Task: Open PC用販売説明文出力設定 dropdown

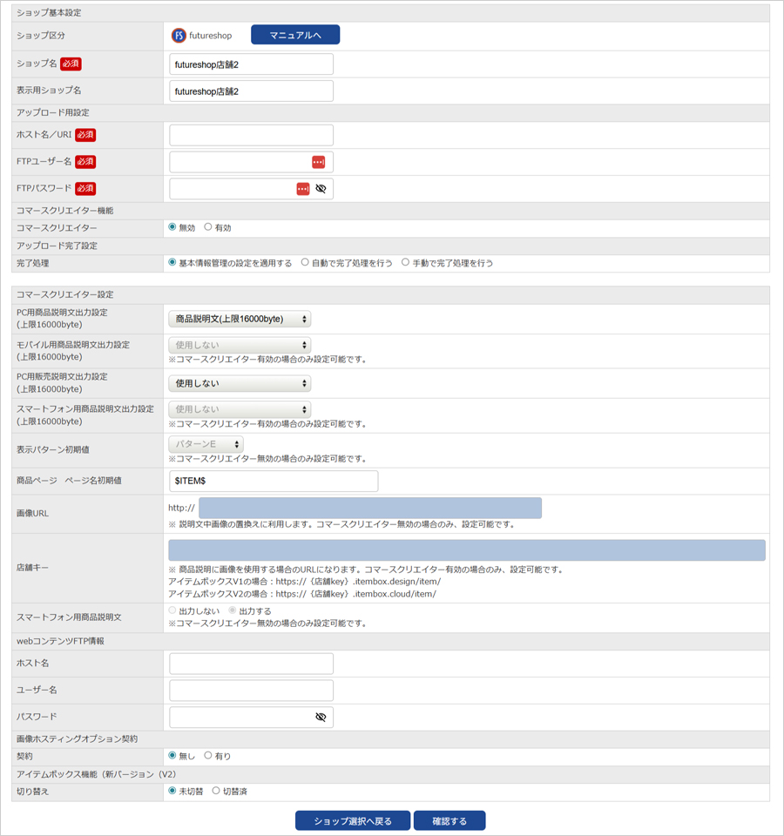Action: coord(240,383)
